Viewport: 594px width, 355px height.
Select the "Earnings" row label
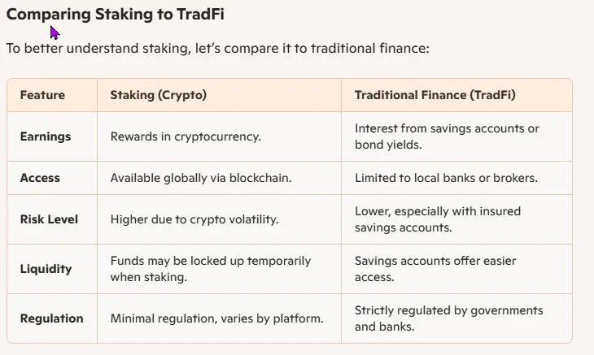tap(46, 136)
